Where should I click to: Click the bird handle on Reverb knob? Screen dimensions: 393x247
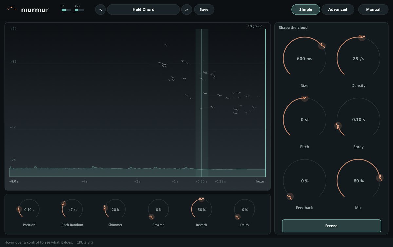pos(201,199)
